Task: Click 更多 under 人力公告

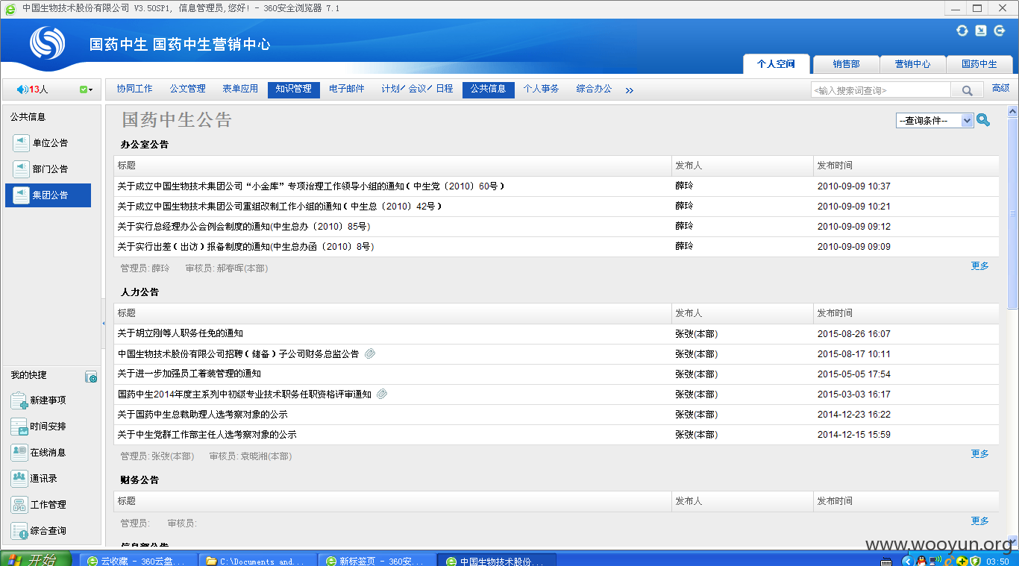Action: pyautogui.click(x=980, y=454)
